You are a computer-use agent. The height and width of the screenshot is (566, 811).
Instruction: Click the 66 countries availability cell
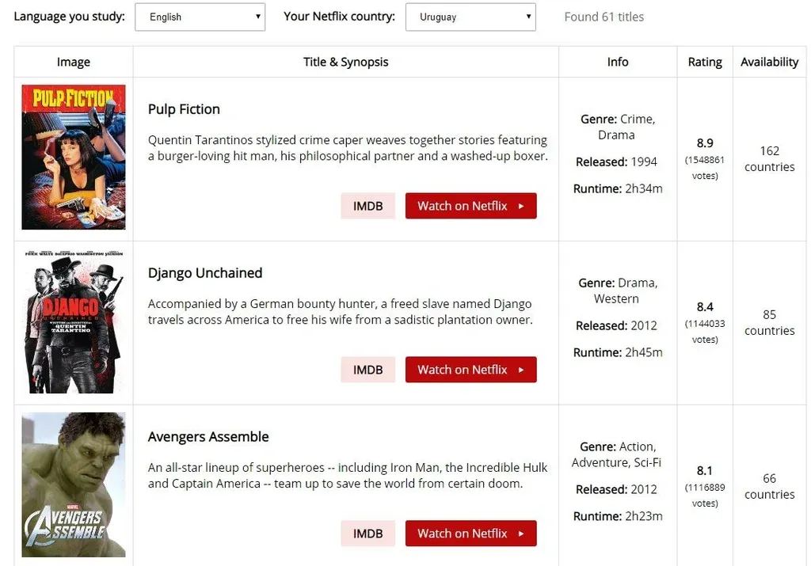click(x=770, y=486)
